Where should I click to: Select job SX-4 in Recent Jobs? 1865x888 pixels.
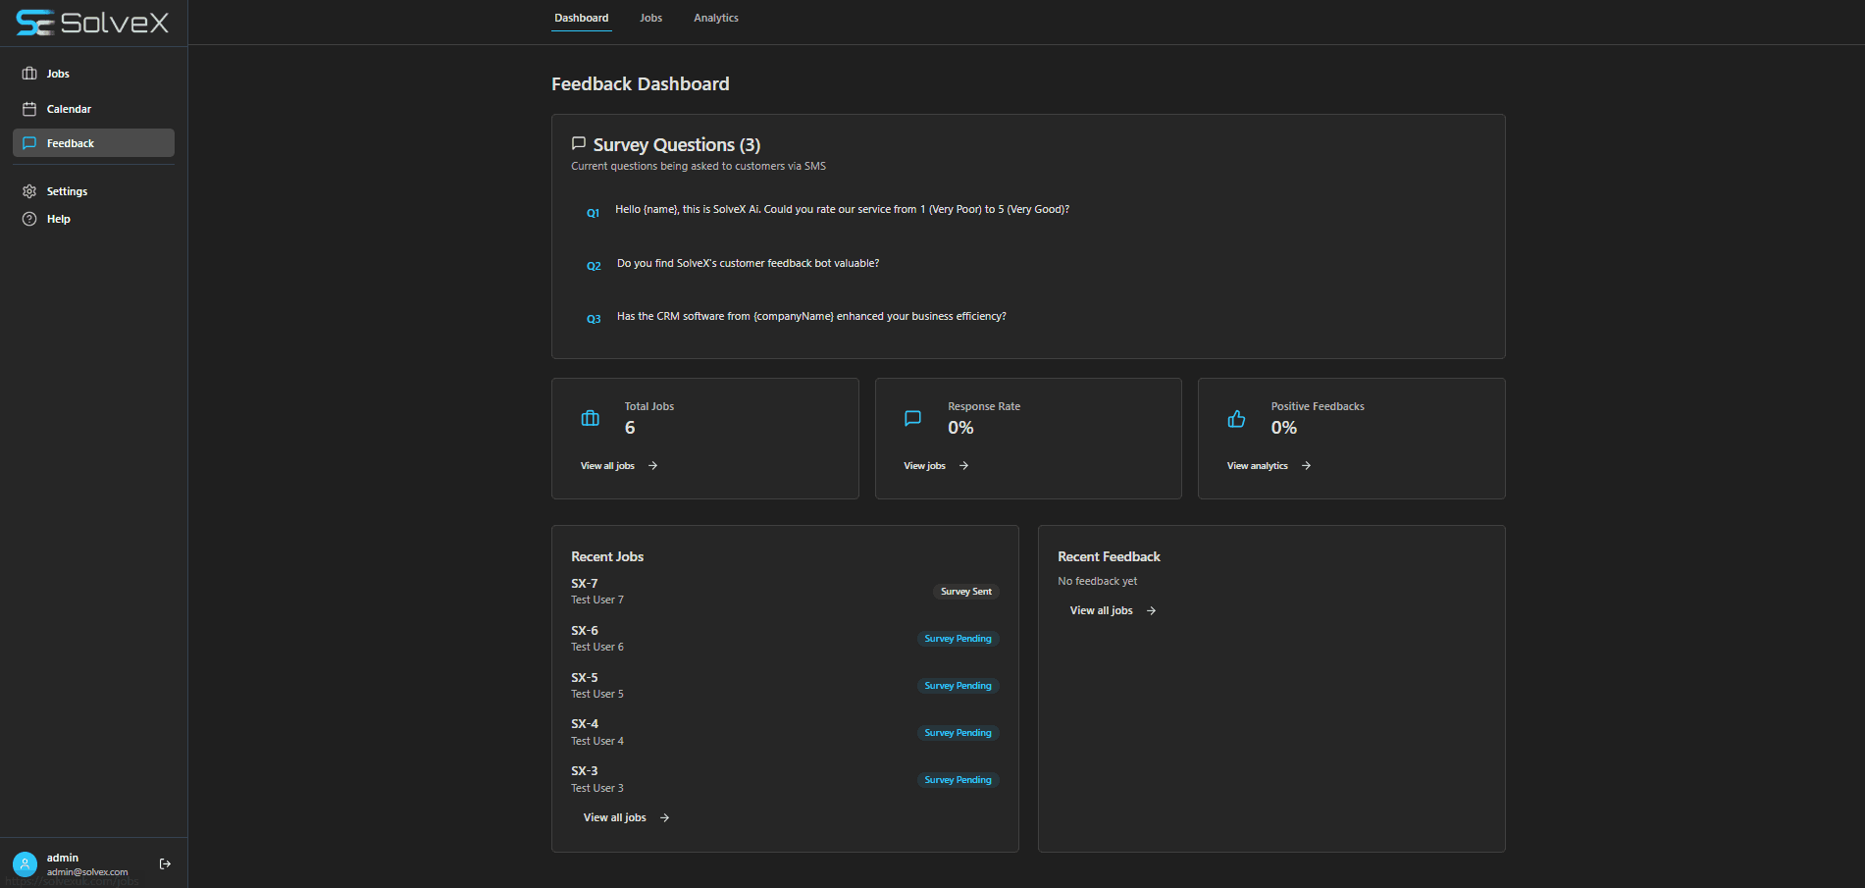pos(585,724)
